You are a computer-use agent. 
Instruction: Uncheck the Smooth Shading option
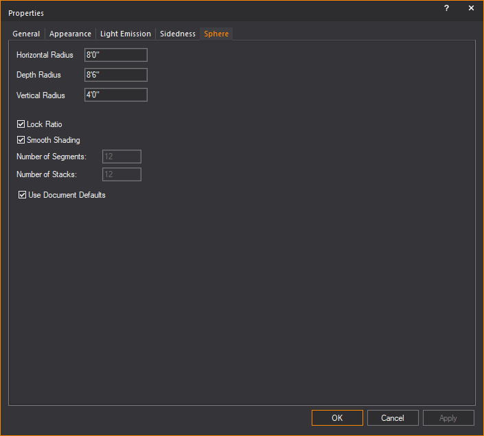(21, 140)
